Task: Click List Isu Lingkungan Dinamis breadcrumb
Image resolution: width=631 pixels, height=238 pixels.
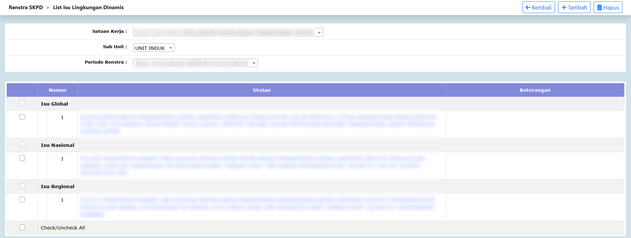Action: click(x=88, y=8)
